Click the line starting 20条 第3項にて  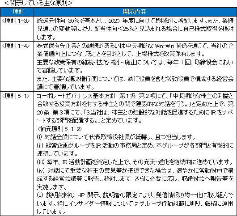click(135, 112)
